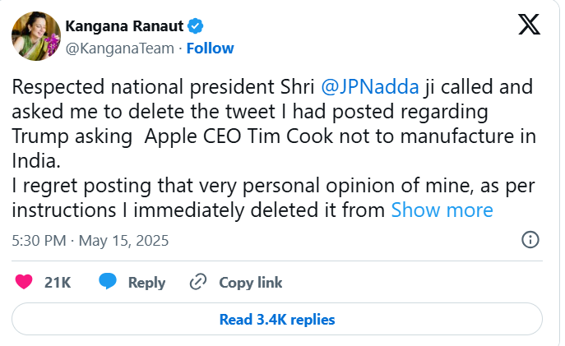Click the X logo in the corner

click(x=530, y=25)
